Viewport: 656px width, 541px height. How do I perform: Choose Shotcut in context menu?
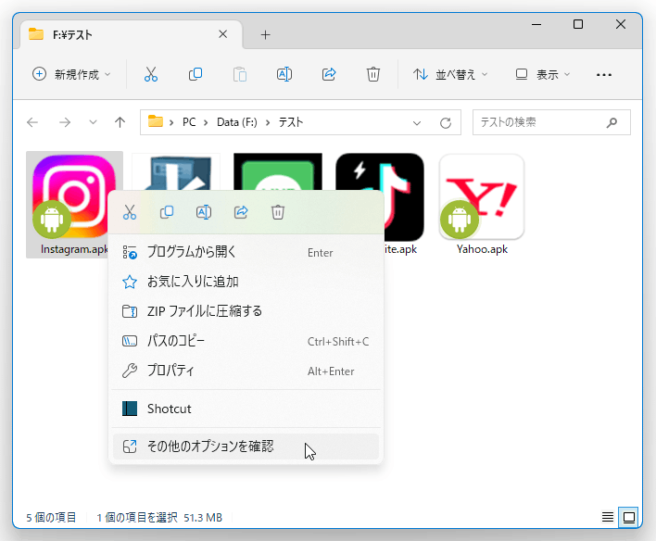tap(246, 409)
